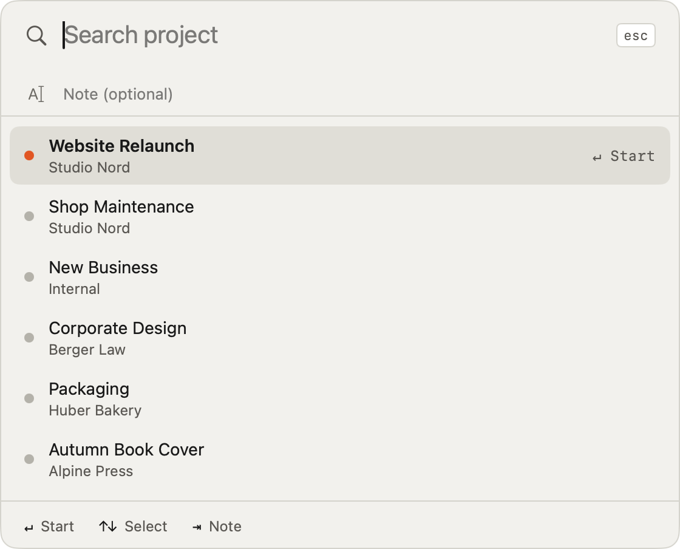Screen dimensions: 680x549
Task: Click the Alpine Press client label
Action: (x=90, y=471)
